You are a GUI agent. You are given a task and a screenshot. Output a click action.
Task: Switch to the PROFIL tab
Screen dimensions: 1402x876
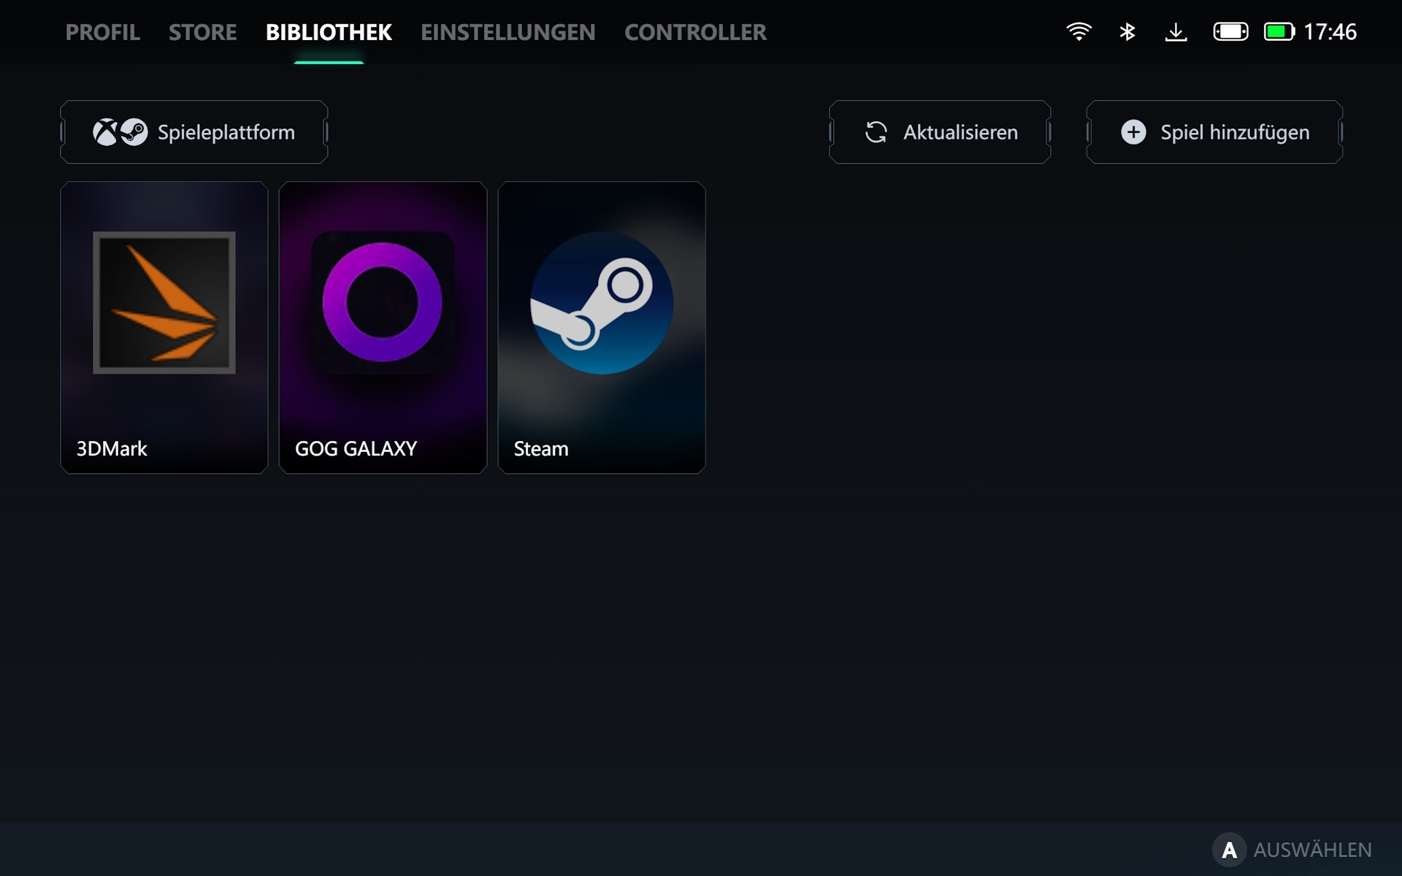coord(103,32)
